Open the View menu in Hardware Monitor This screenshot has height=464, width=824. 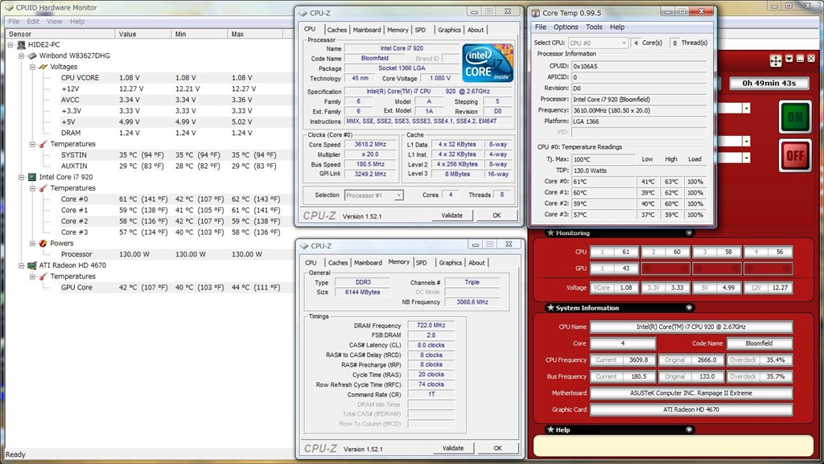(55, 22)
